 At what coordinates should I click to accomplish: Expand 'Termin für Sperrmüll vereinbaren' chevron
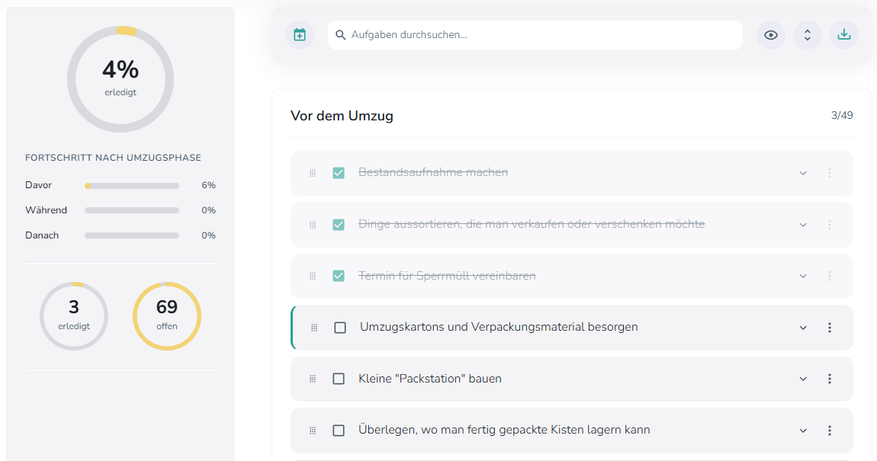click(x=803, y=276)
